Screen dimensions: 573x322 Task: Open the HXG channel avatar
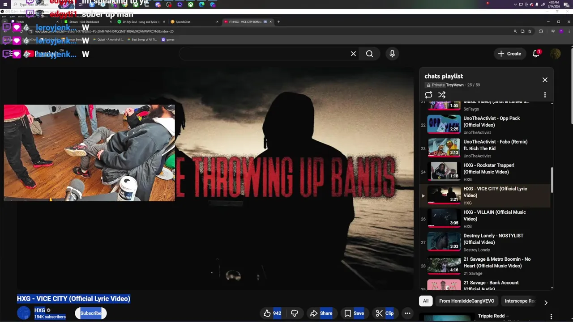click(x=24, y=313)
